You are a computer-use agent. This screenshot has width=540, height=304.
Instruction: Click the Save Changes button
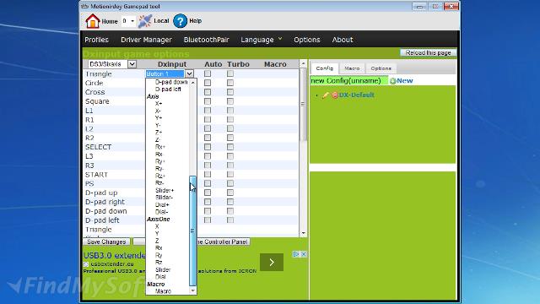pyautogui.click(x=106, y=242)
